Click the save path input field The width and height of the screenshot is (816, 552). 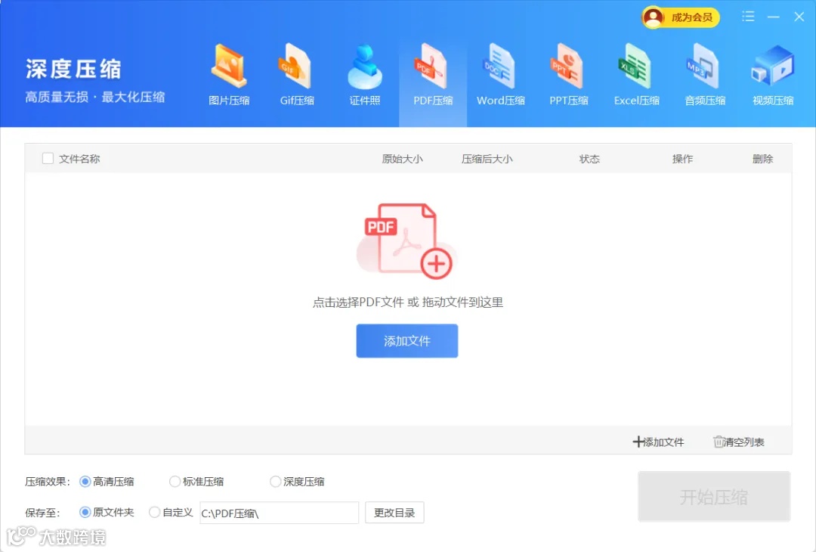tap(278, 512)
